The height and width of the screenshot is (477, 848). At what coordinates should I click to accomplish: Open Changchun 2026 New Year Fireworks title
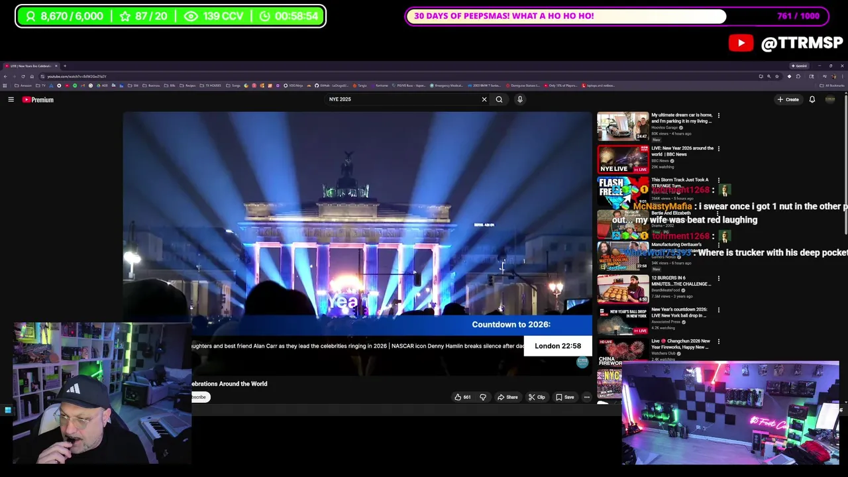pyautogui.click(x=681, y=344)
